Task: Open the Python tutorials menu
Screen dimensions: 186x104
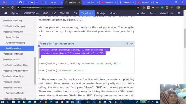Action: [15, 13]
